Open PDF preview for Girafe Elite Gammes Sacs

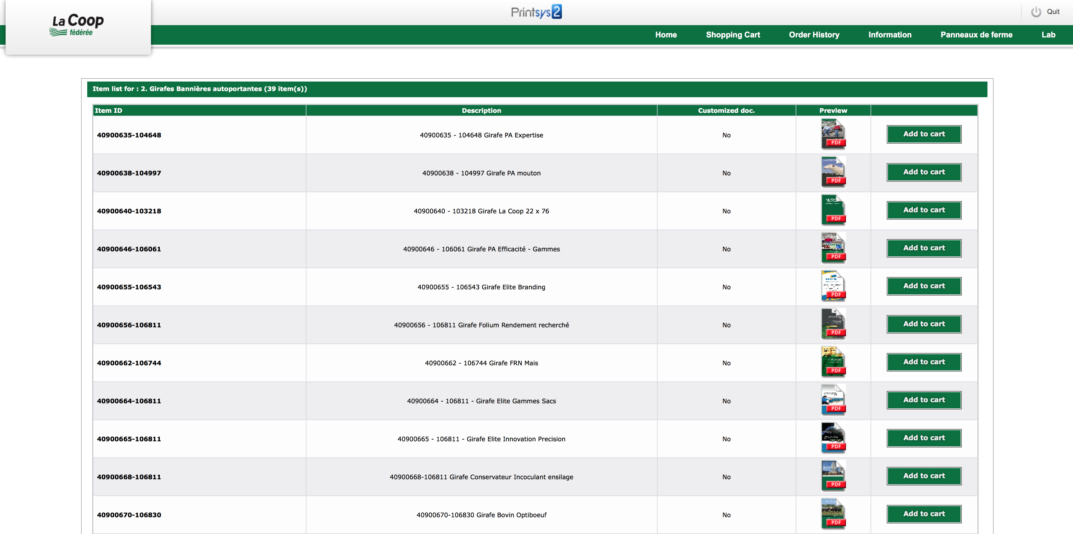[833, 400]
